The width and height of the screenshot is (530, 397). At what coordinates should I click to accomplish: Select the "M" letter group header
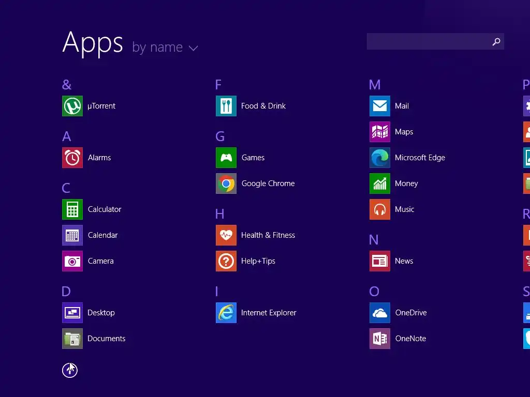point(375,84)
